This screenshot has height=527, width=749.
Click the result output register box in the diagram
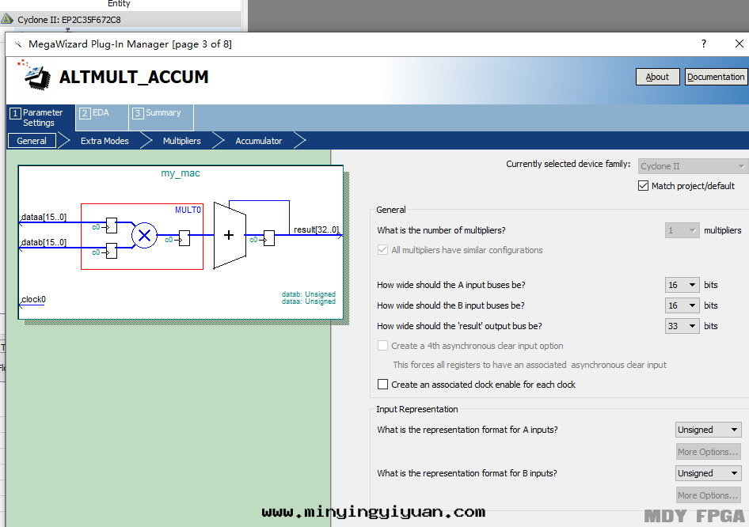[270, 238]
